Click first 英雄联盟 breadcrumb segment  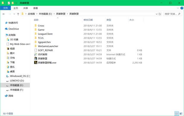(61, 14)
